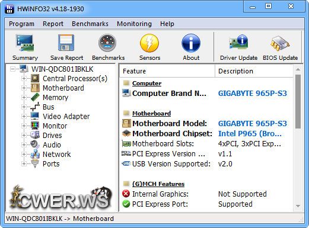Collapse the WIN-QDC801IBKLK root node

12,69
